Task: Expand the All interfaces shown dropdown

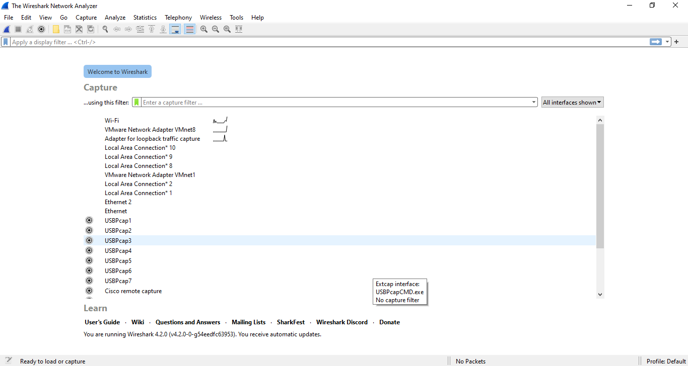Action: click(572, 103)
